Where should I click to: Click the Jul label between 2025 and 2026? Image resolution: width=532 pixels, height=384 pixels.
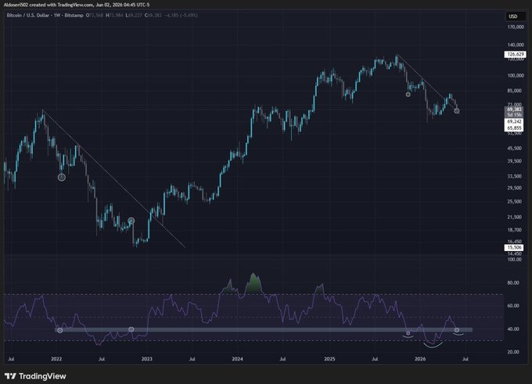(375, 359)
